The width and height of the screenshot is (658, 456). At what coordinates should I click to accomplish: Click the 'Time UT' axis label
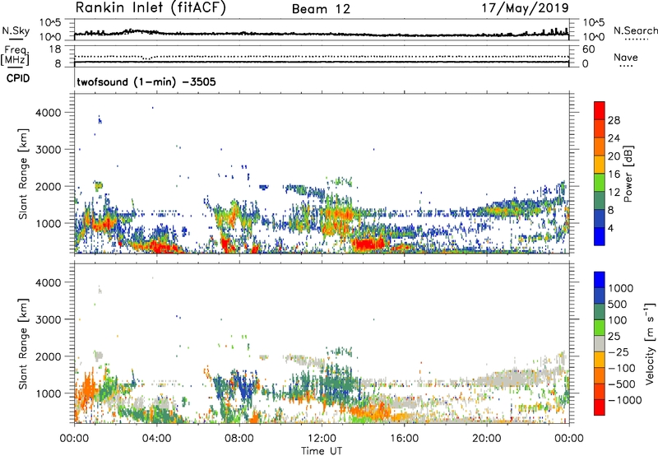(x=322, y=450)
